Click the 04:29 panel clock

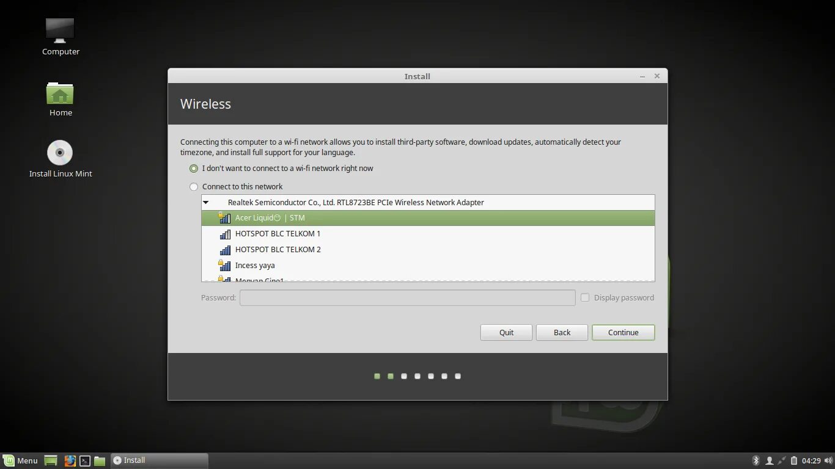pos(811,460)
